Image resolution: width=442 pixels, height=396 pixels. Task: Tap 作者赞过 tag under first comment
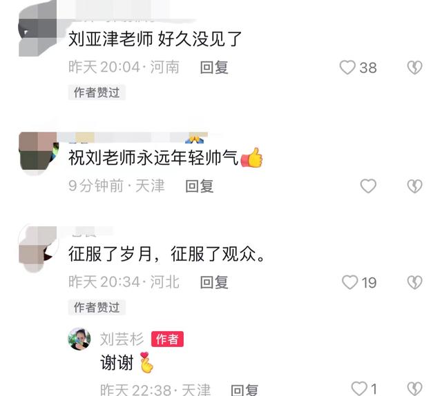click(x=97, y=92)
